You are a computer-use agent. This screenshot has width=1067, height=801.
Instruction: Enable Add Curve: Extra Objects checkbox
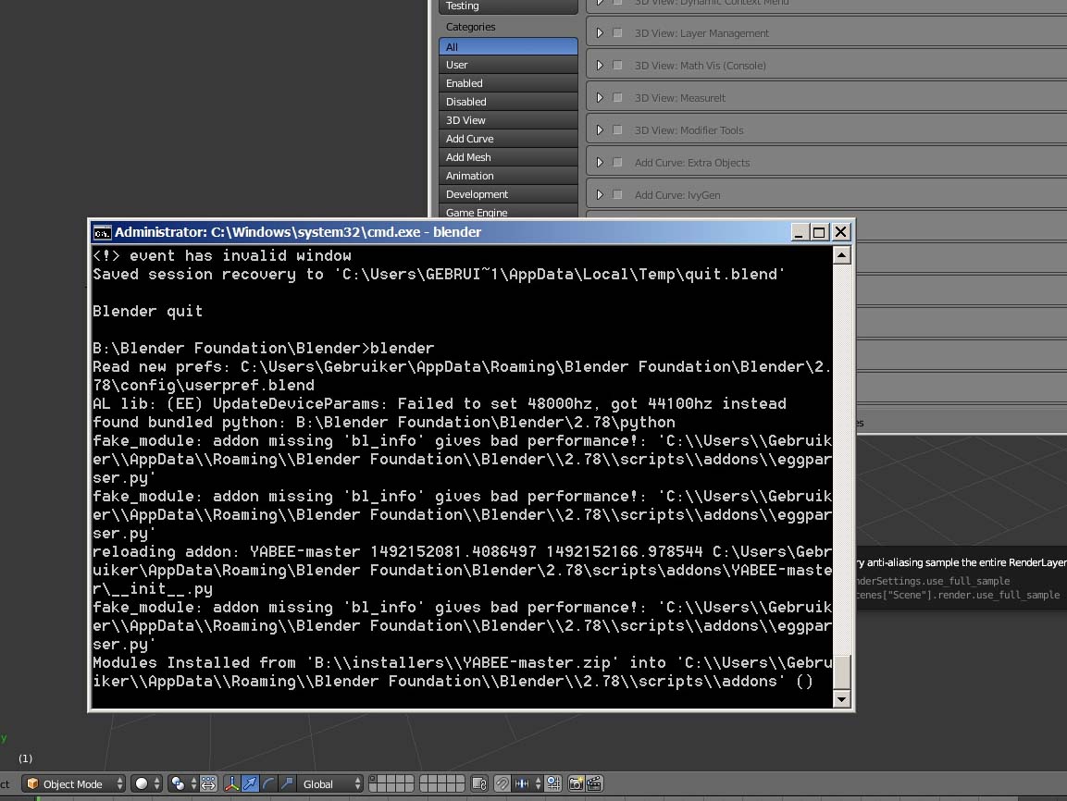pos(617,162)
